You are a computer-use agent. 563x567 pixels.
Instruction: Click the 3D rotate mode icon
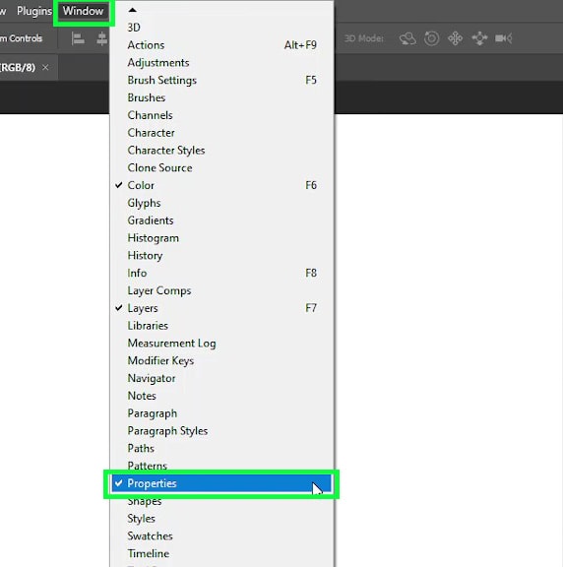pyautogui.click(x=407, y=38)
